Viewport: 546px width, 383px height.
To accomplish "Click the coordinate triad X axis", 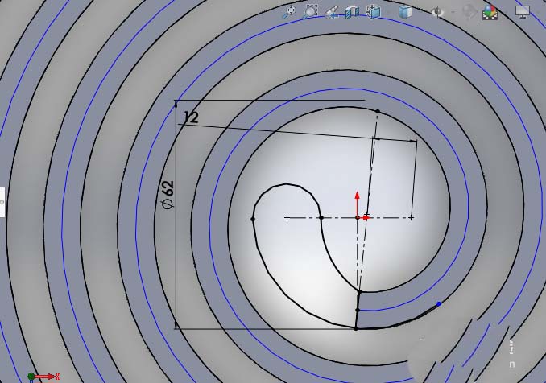I will click(47, 377).
